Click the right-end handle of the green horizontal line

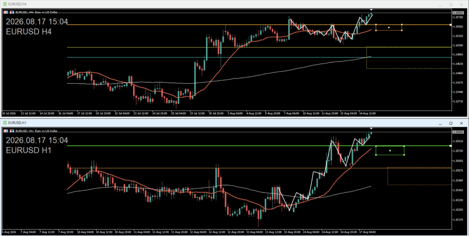click(x=451, y=146)
